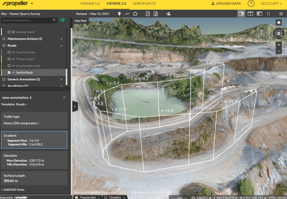Click the home view icon
The image size is (287, 199).
[x=279, y=22]
